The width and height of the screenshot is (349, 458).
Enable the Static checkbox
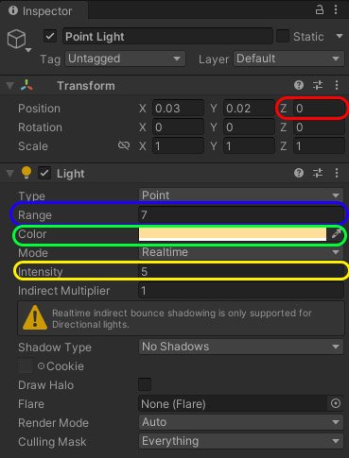[283, 36]
